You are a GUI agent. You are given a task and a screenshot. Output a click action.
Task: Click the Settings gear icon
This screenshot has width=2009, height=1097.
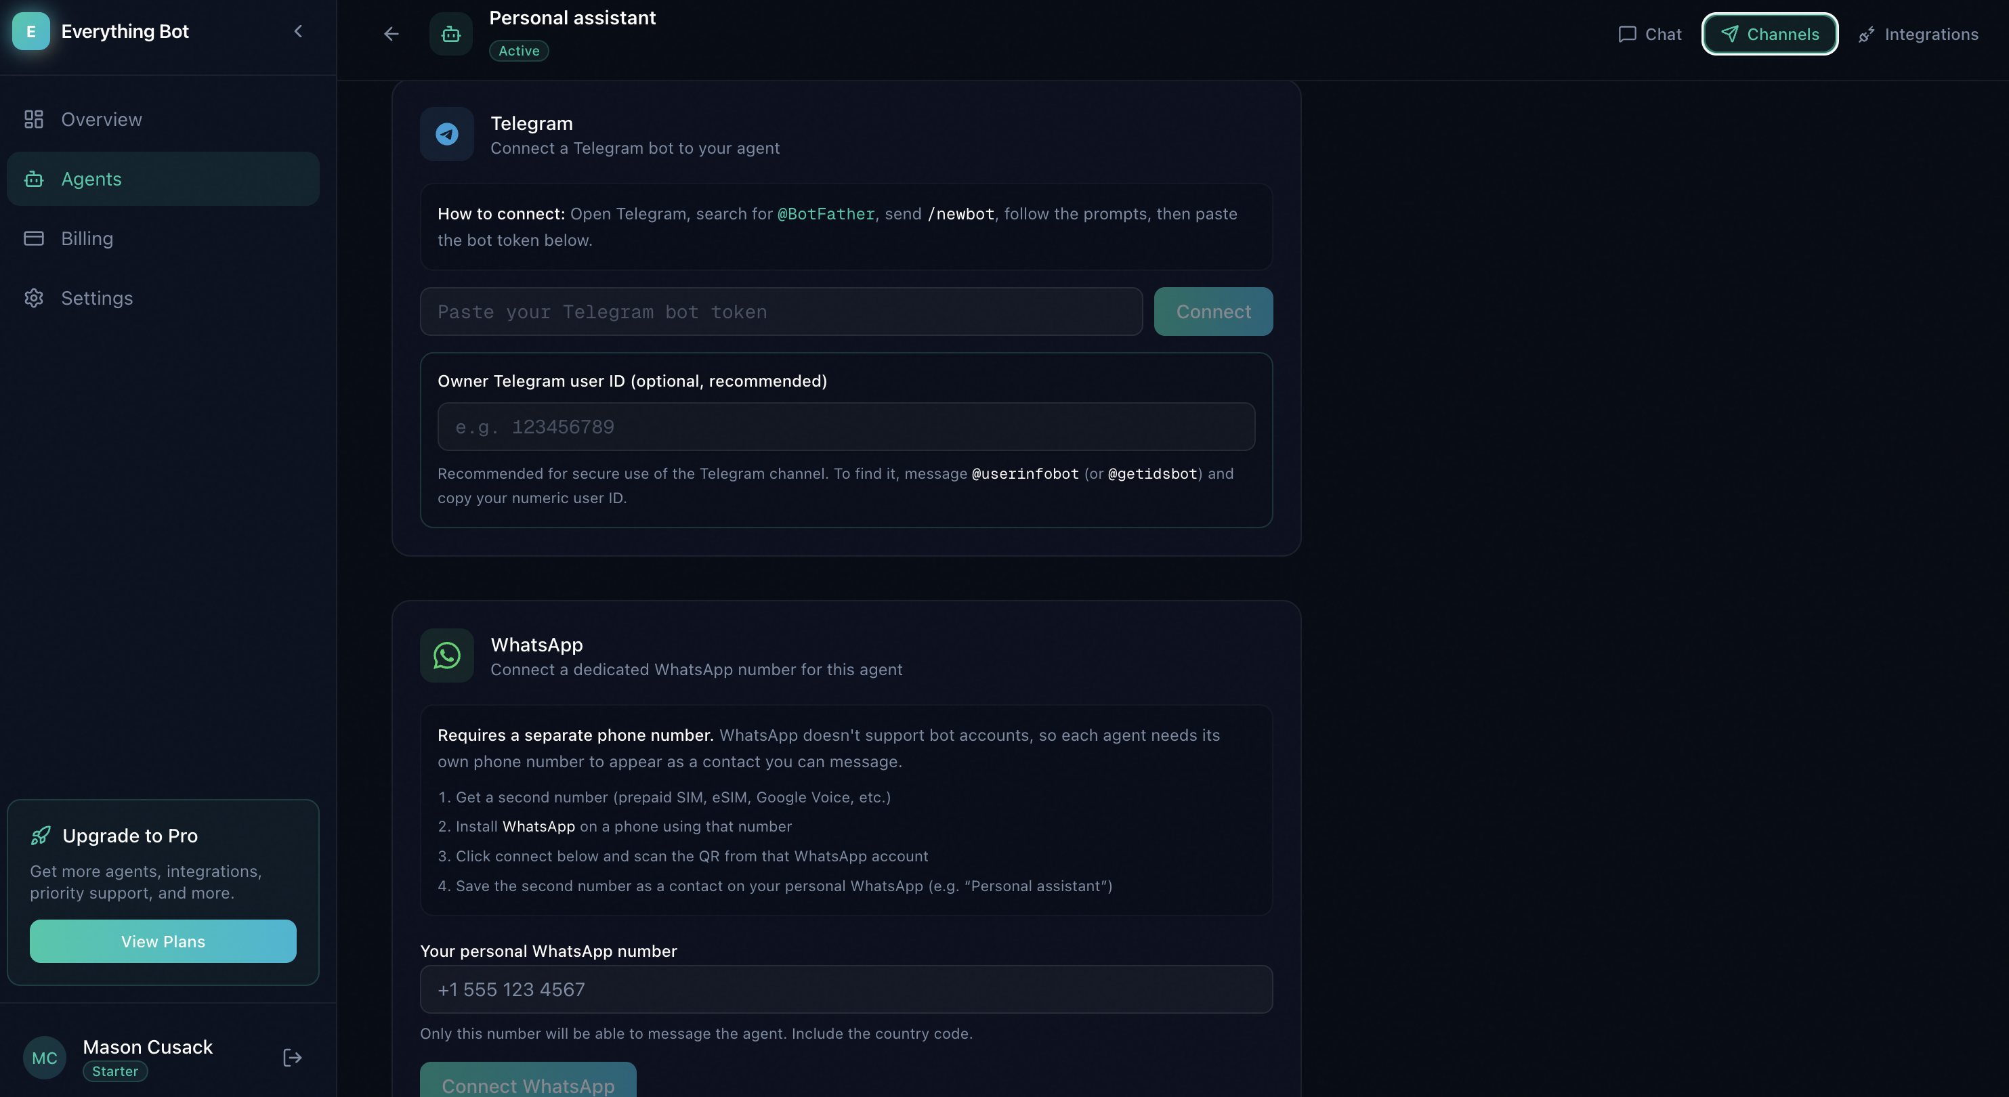click(x=34, y=298)
